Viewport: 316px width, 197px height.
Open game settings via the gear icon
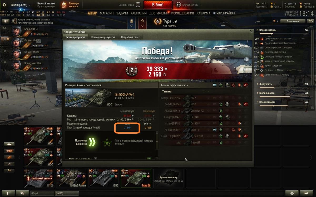pos(4,5)
